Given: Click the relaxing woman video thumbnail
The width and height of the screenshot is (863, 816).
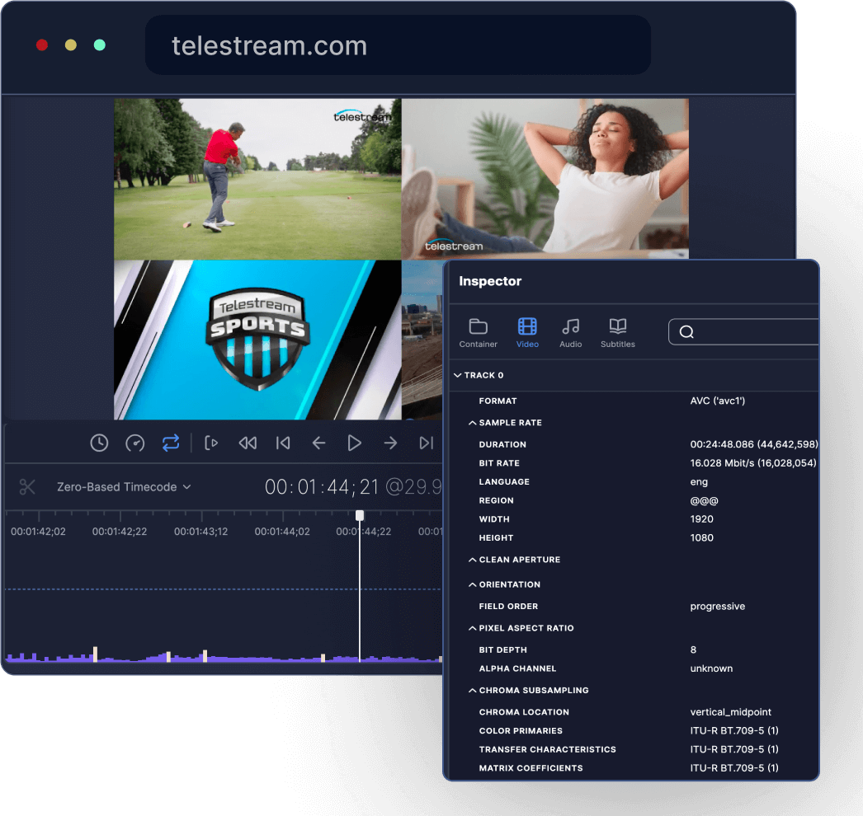Looking at the screenshot, I should coord(545,179).
